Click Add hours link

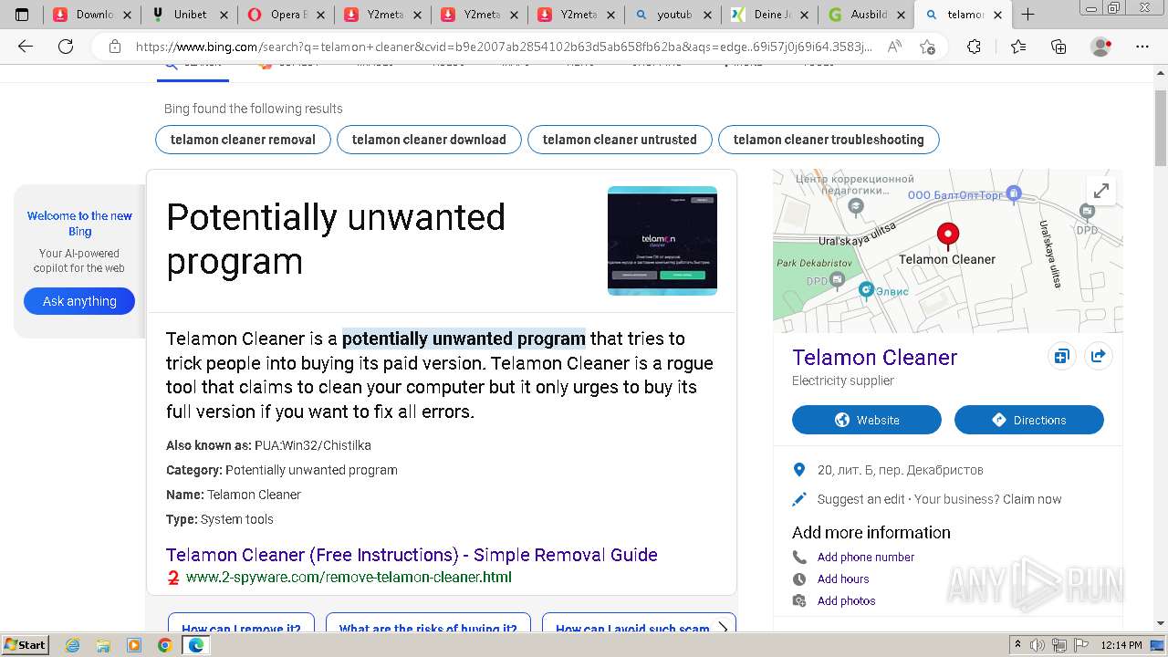click(x=843, y=579)
